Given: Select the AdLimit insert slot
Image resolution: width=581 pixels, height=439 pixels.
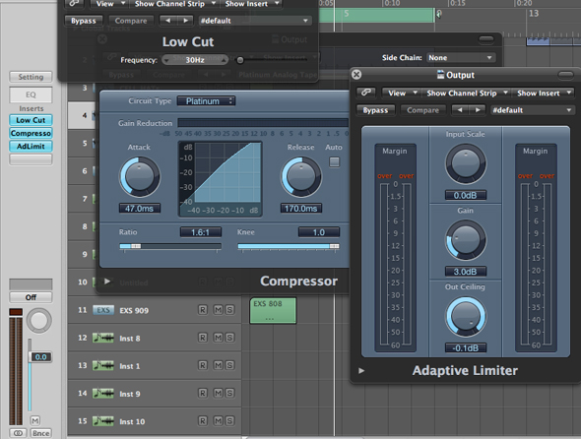Looking at the screenshot, I should click(31, 146).
